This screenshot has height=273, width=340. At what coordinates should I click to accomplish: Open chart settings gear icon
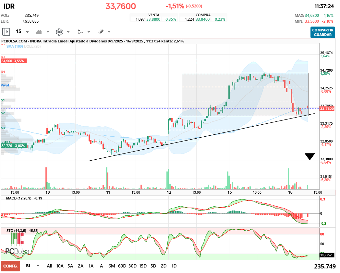[x=59, y=32]
